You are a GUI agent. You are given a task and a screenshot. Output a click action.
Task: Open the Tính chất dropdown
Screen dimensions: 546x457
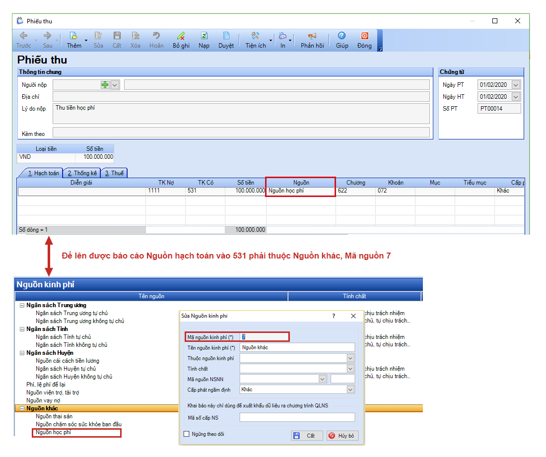(x=350, y=368)
